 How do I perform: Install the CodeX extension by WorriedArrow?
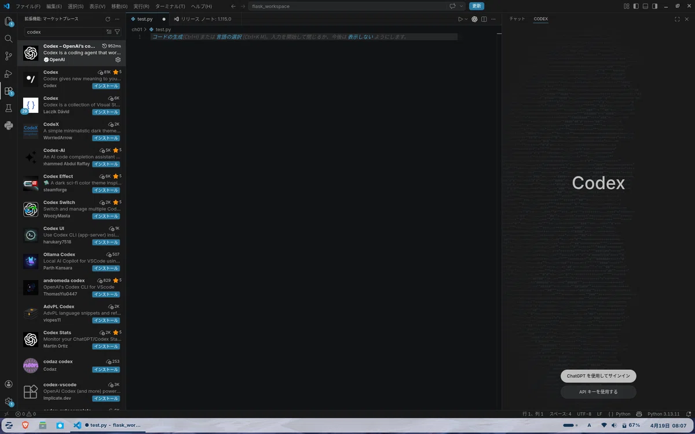(106, 138)
